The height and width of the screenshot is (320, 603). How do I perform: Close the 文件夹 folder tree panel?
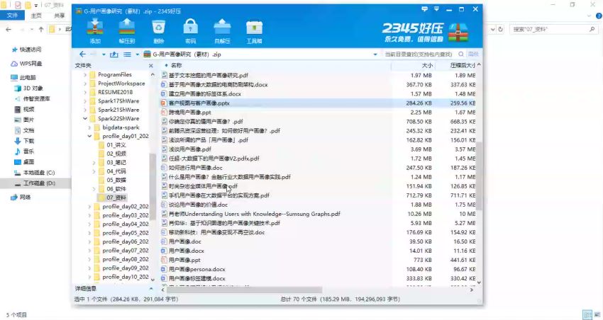[x=152, y=65]
